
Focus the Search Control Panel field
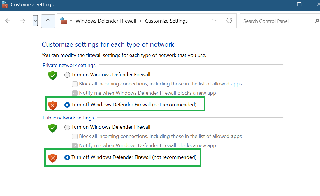click(280, 21)
